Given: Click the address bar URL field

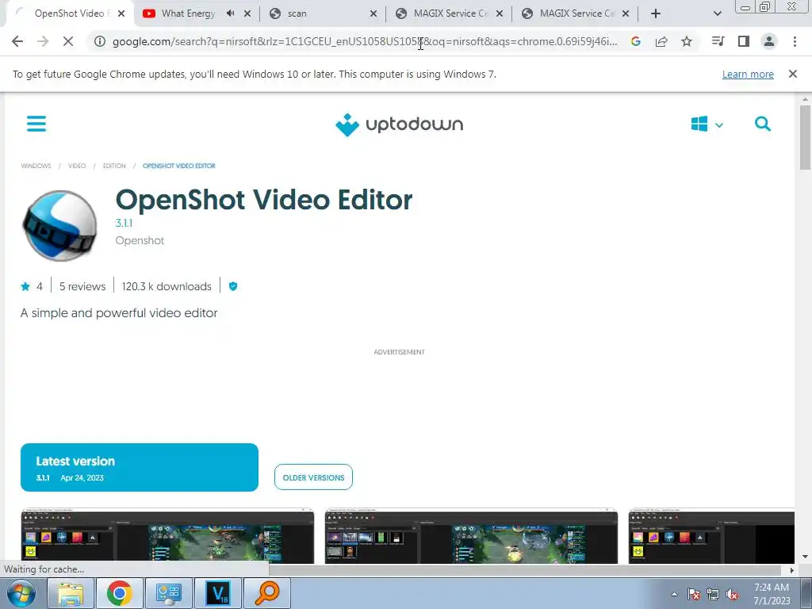Looking at the screenshot, I should tap(365, 41).
